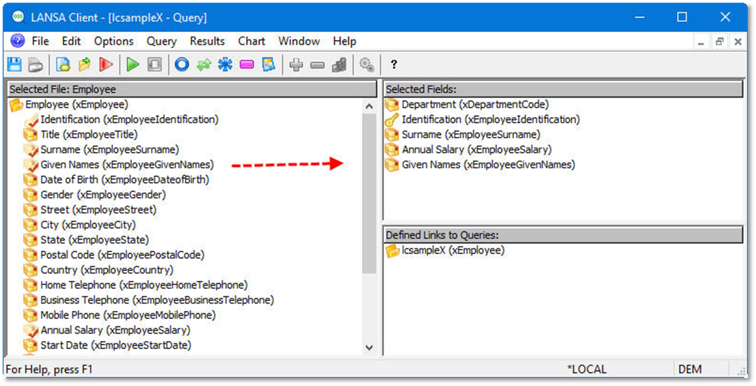Click the question mark help toolbar icon

coord(394,64)
